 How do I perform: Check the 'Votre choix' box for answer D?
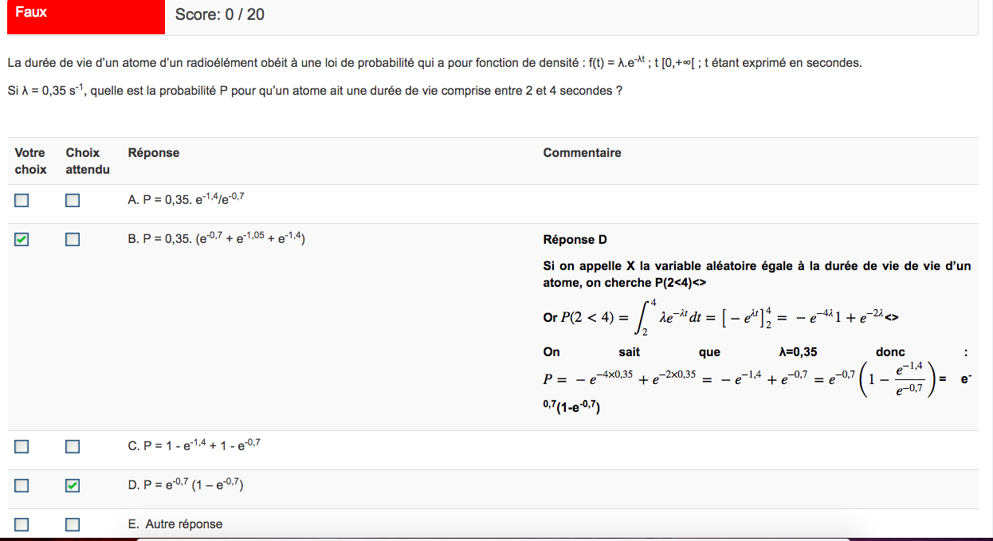(22, 485)
